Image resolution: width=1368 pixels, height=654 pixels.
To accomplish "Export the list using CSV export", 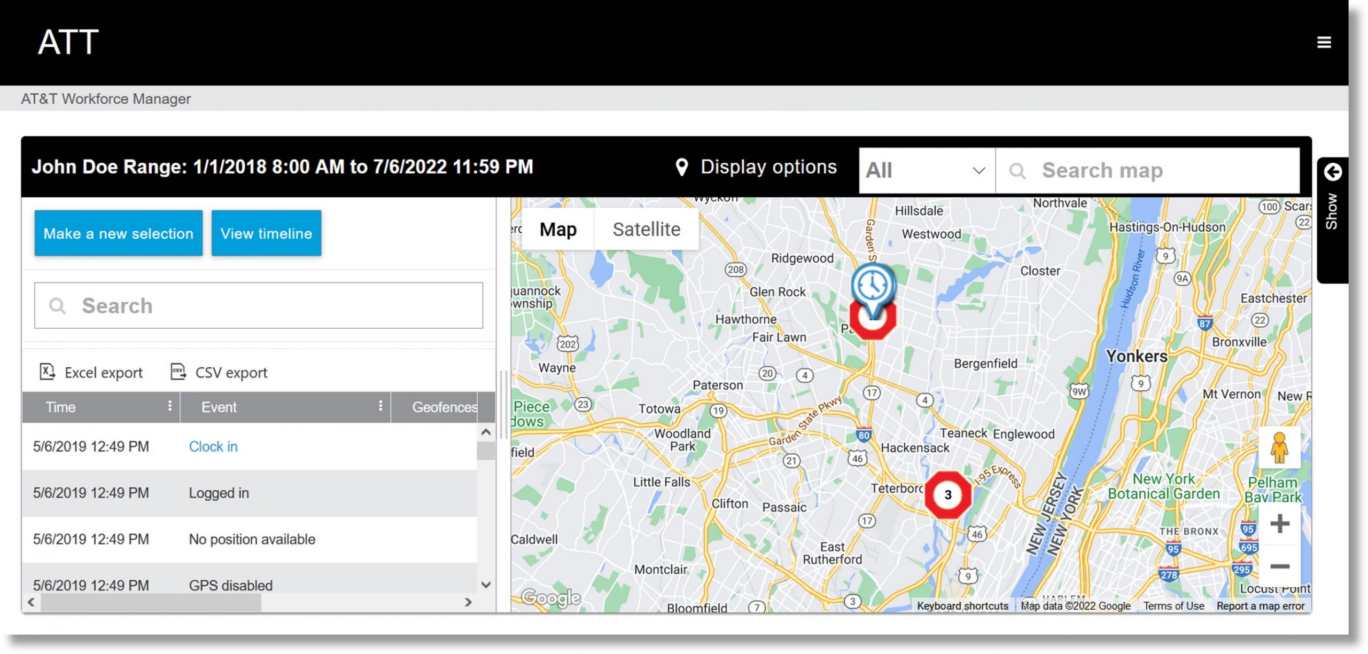I will pos(219,372).
